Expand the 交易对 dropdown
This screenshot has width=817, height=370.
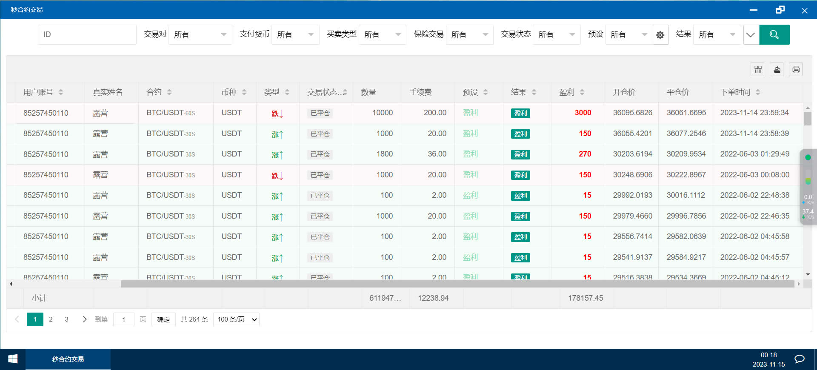pyautogui.click(x=200, y=35)
